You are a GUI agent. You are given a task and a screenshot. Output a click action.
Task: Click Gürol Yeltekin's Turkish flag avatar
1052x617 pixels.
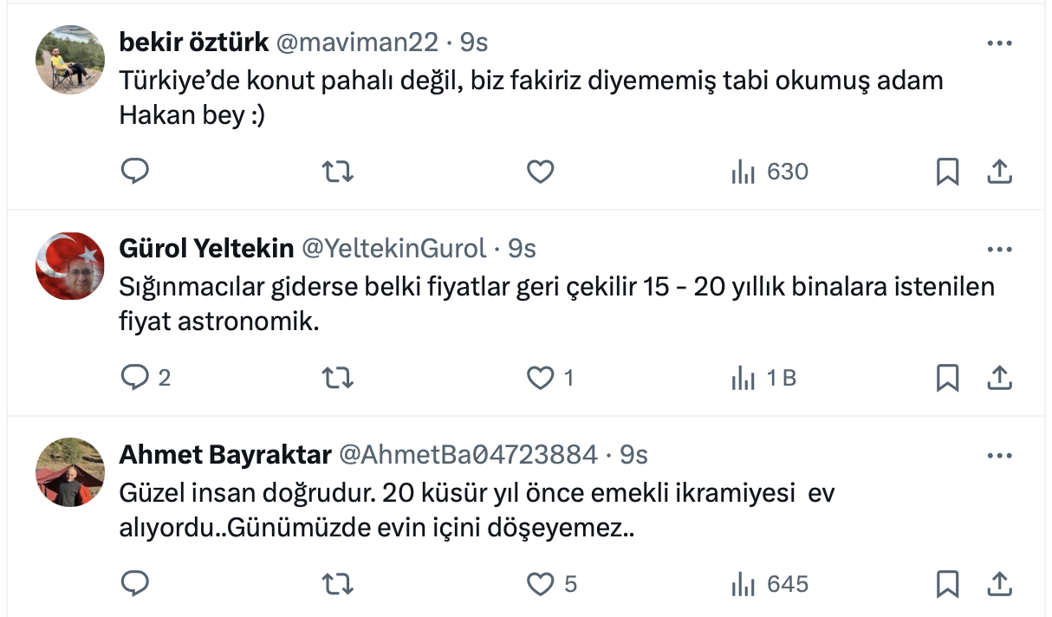tap(70, 266)
